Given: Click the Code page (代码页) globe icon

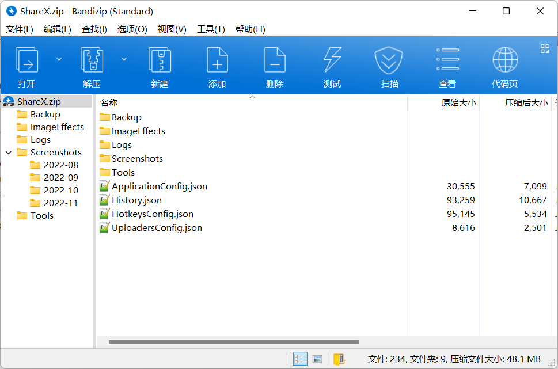Looking at the screenshot, I should pyautogui.click(x=506, y=60).
